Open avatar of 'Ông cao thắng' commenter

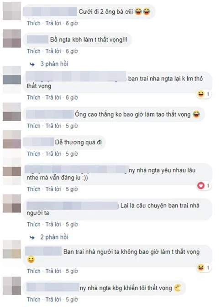pyautogui.click(x=12, y=112)
